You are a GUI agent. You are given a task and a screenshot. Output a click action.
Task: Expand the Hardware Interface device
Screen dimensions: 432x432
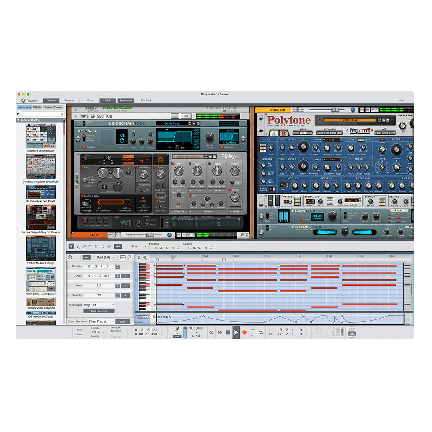coord(76,109)
